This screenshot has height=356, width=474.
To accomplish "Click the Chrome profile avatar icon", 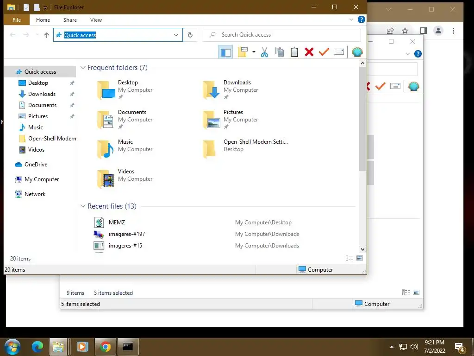I will 438,31.
